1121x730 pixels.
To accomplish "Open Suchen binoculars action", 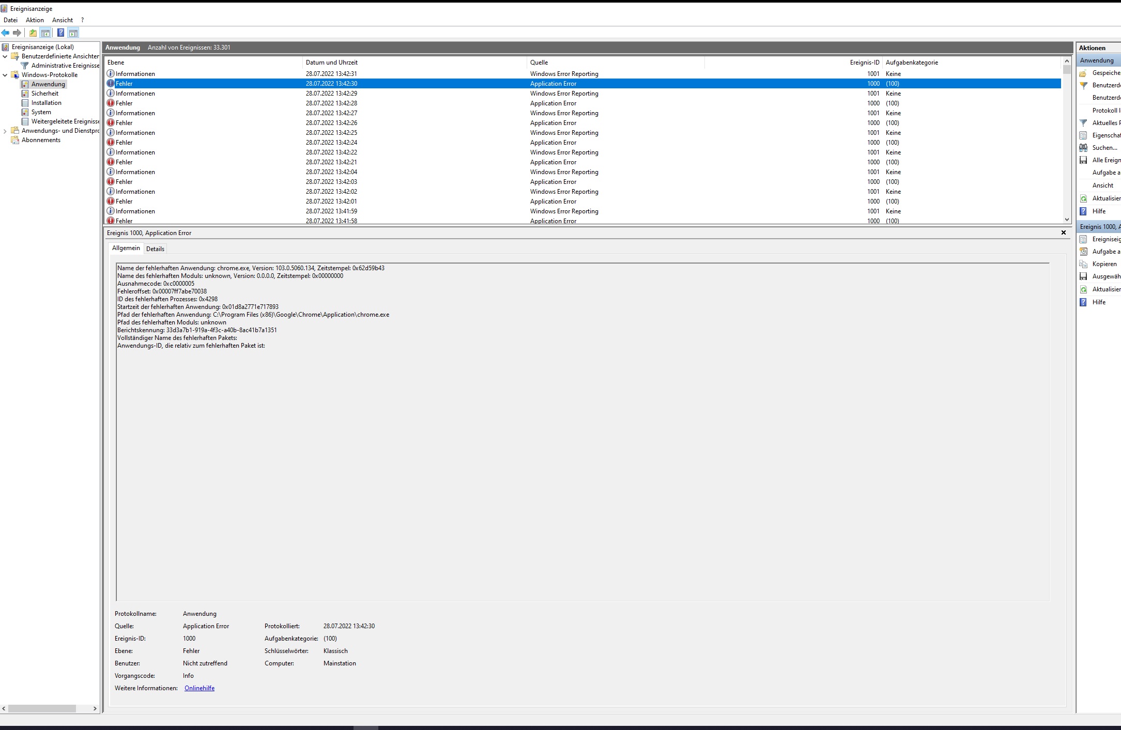I will [x=1104, y=148].
